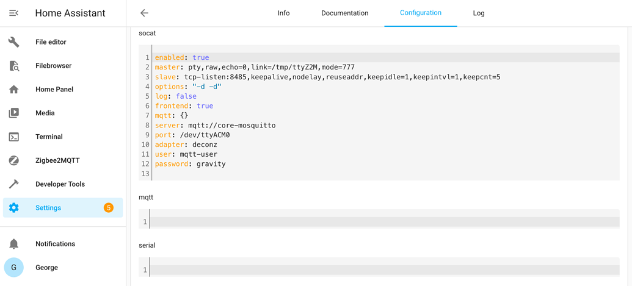The width and height of the screenshot is (632, 286).
Task: Click the 'password: gravity' line
Action: pos(191,163)
